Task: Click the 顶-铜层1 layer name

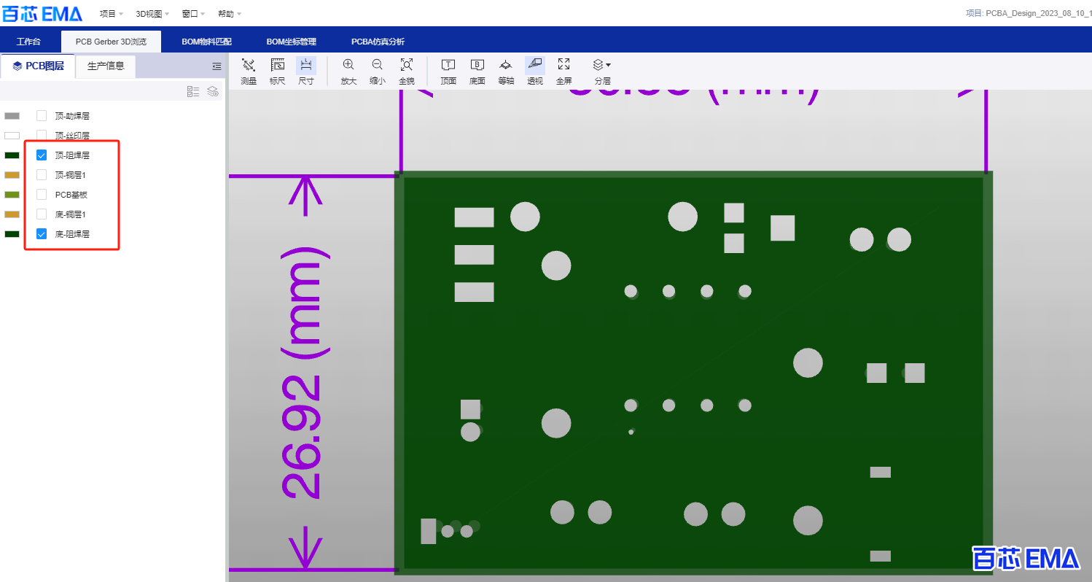Action: point(71,175)
